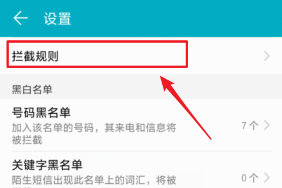Tap divider line above 关键字黑名单
Viewport: 282px width, 188px height.
pos(141,152)
